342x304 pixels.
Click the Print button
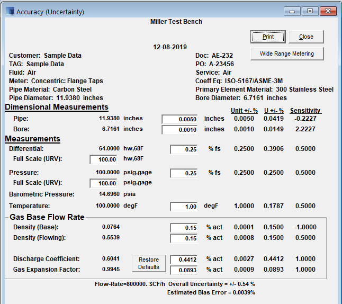[268, 37]
